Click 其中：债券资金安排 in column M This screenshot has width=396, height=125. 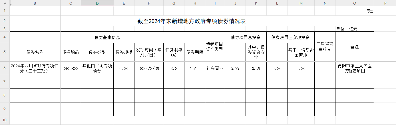point(301,52)
